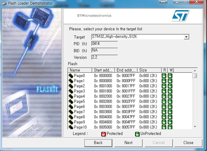Screen dimensions: 207x151
Task: Click Page5 write protection lock icon
Action: (x=170, y=102)
